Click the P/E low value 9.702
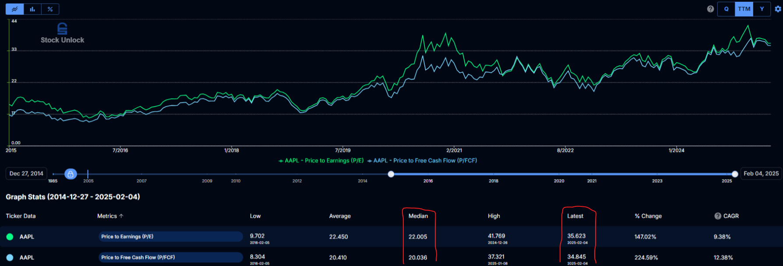This screenshot has width=783, height=266. (x=257, y=236)
